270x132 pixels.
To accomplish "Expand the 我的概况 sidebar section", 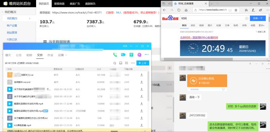I will click(x=10, y=12).
